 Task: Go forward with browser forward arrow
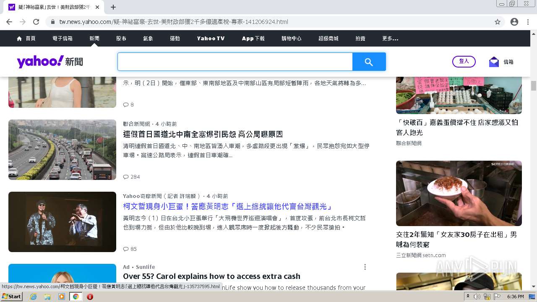pos(23,22)
